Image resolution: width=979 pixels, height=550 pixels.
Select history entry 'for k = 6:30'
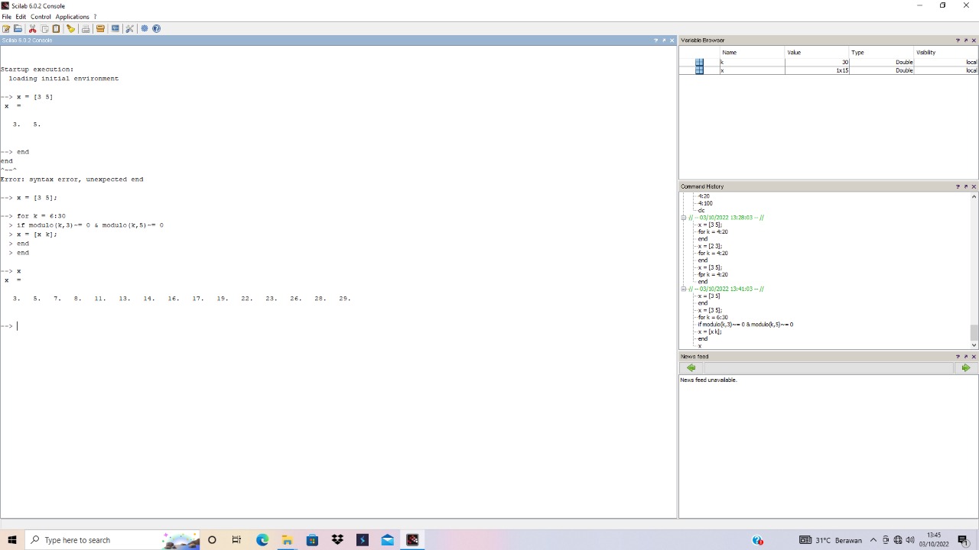coord(713,317)
